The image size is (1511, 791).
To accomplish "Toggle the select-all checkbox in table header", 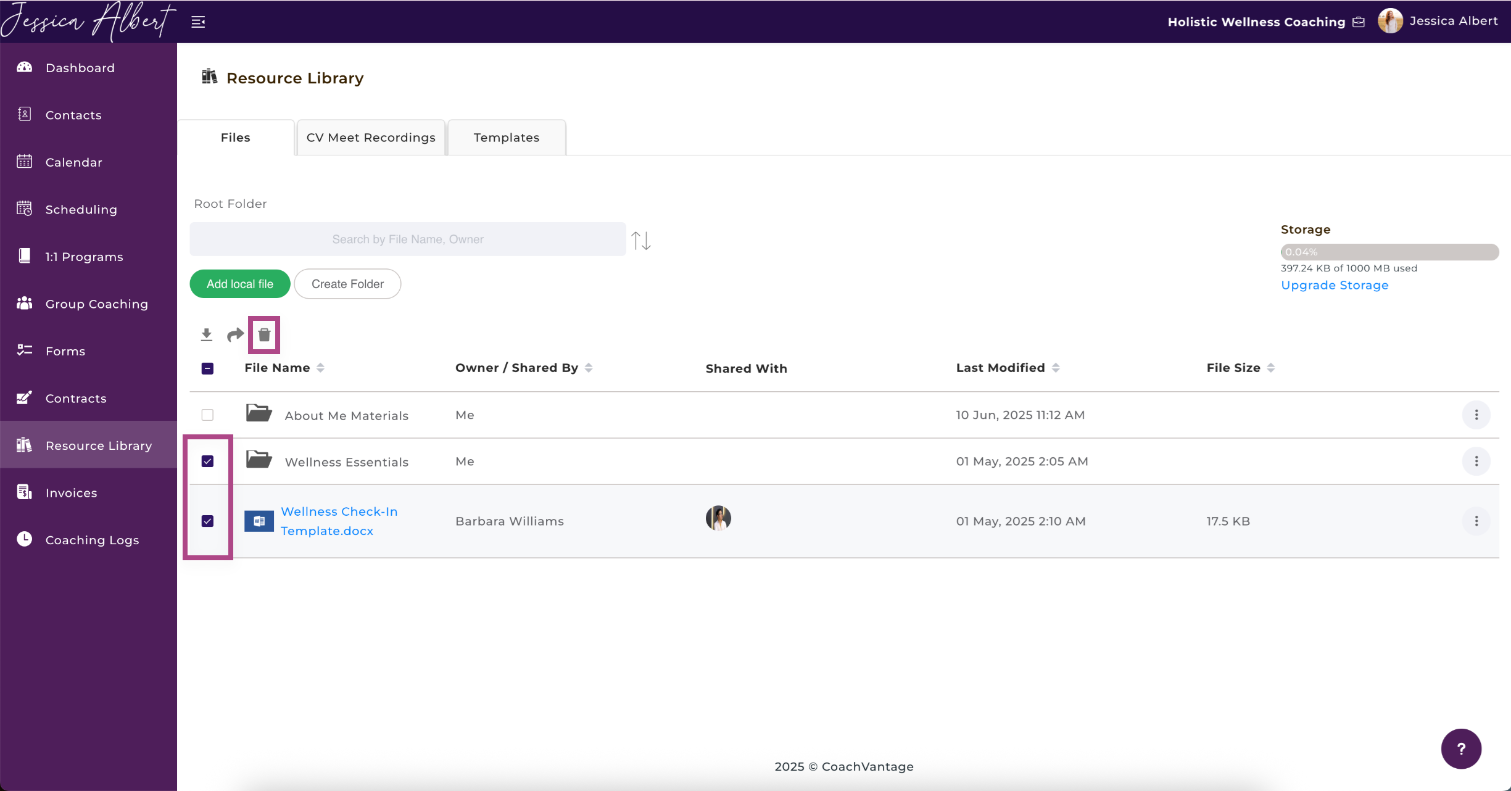I will 208,369.
